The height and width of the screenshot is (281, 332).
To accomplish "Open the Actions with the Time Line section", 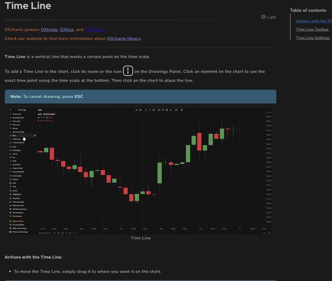I will click(x=314, y=21).
